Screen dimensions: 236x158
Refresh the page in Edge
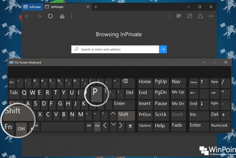click(50, 16)
